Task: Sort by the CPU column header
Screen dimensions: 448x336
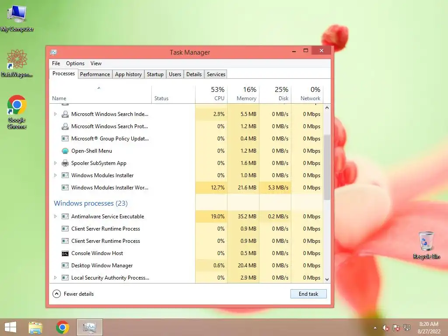Action: pos(211,94)
